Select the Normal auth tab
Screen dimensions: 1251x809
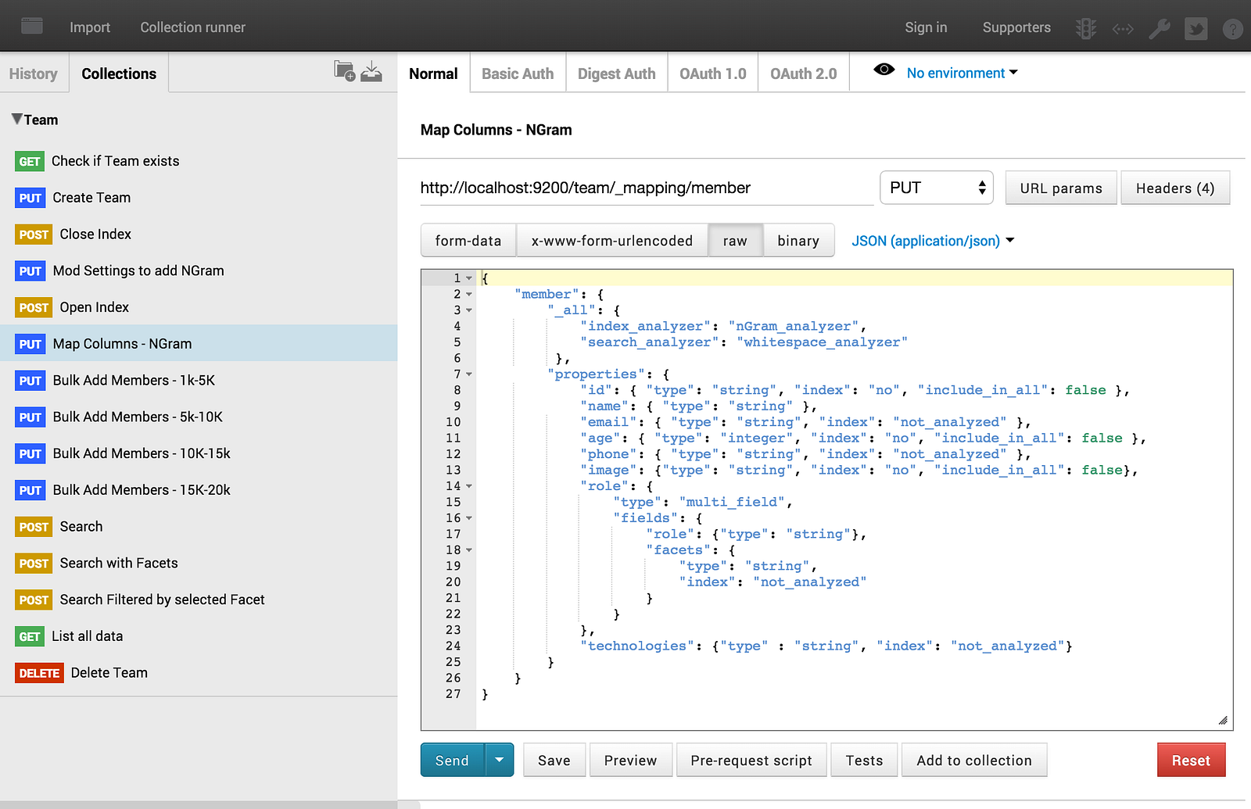click(433, 73)
